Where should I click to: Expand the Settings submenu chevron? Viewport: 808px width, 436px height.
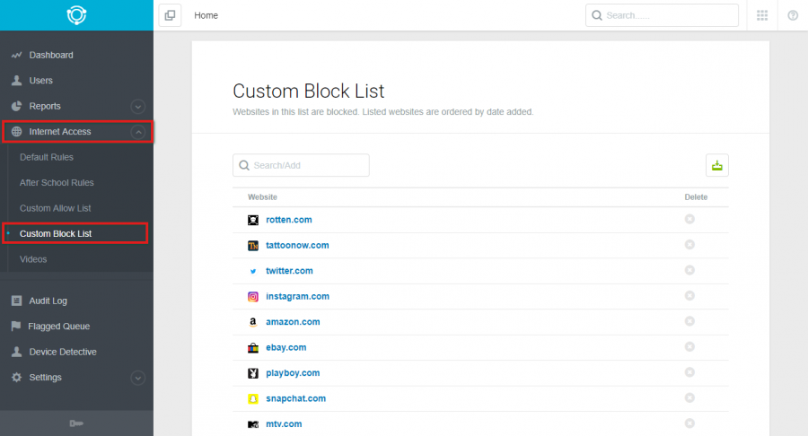tap(137, 378)
